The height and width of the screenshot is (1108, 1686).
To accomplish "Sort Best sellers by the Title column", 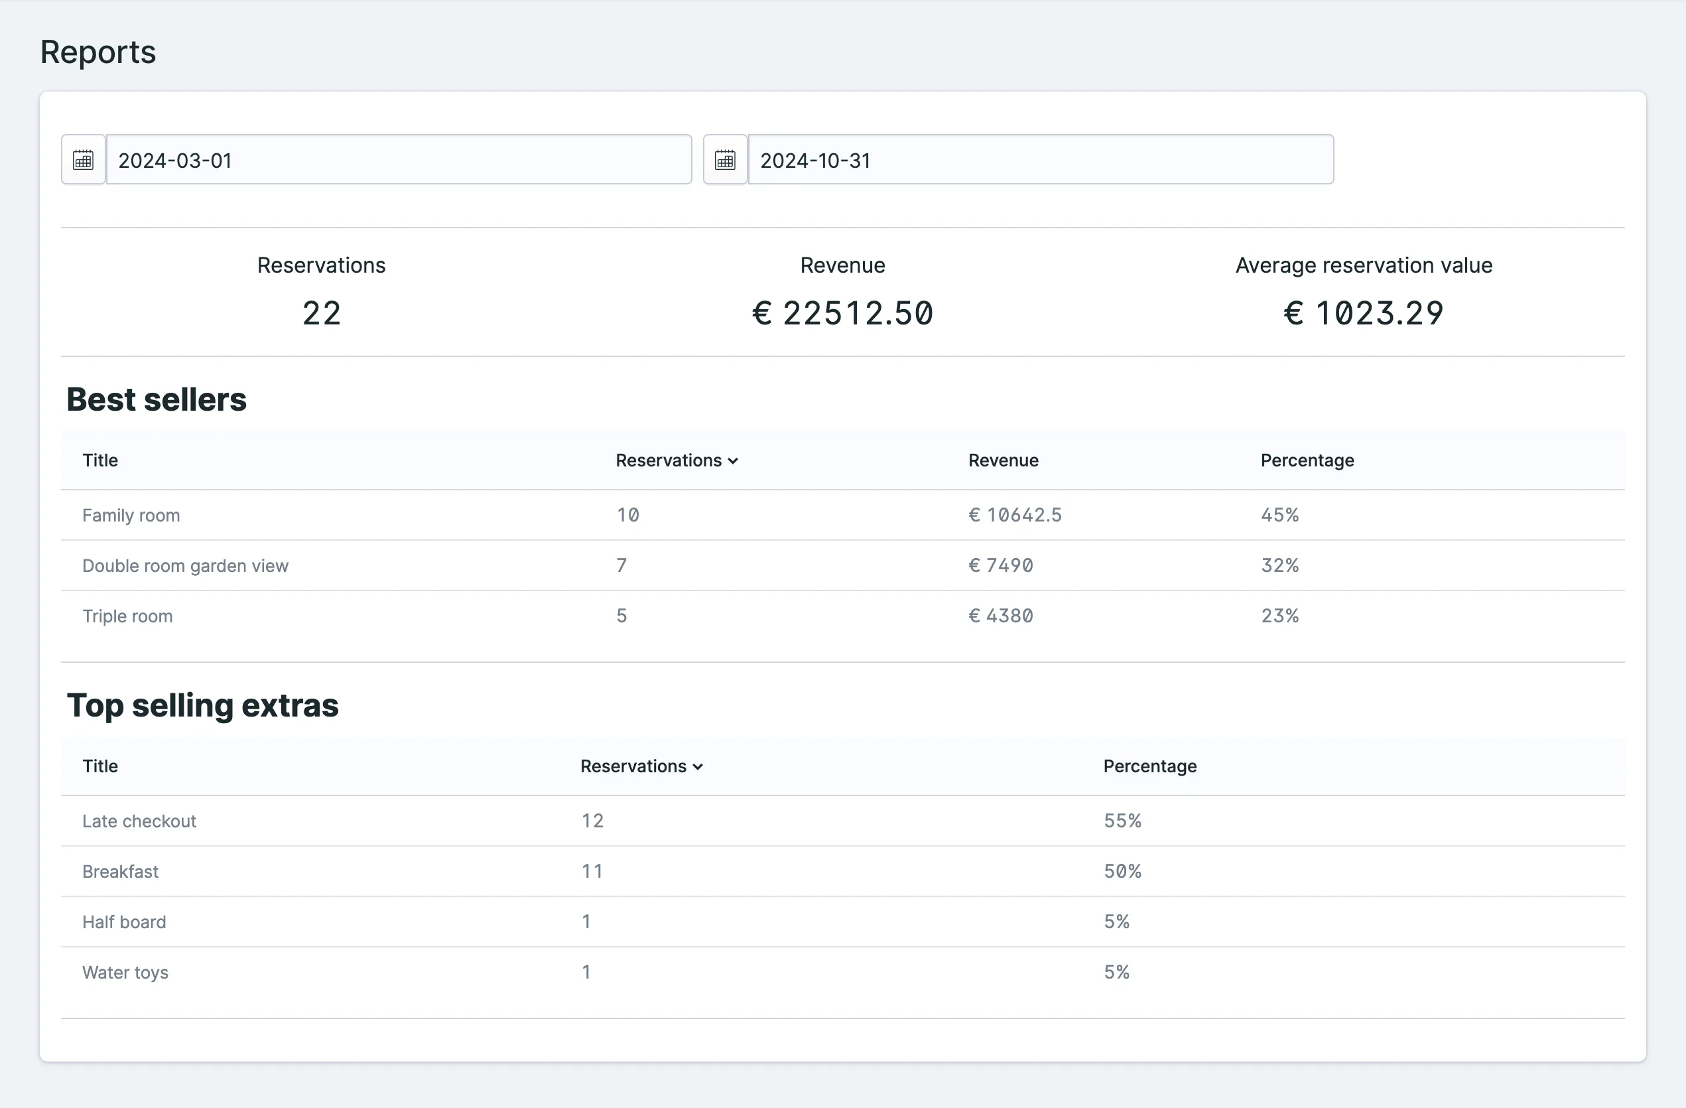I will 99,460.
